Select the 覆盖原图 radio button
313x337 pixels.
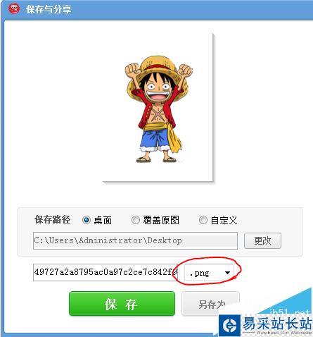pyautogui.click(x=136, y=220)
